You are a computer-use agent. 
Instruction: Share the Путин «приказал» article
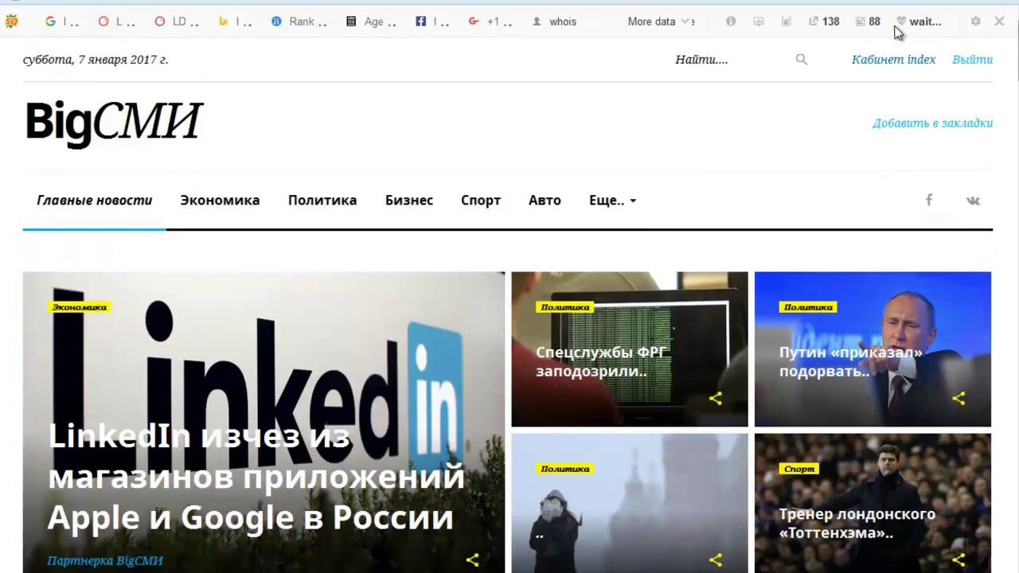pyautogui.click(x=958, y=399)
